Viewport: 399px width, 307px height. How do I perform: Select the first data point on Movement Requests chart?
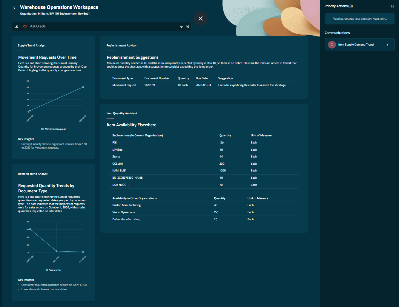tap(30, 111)
